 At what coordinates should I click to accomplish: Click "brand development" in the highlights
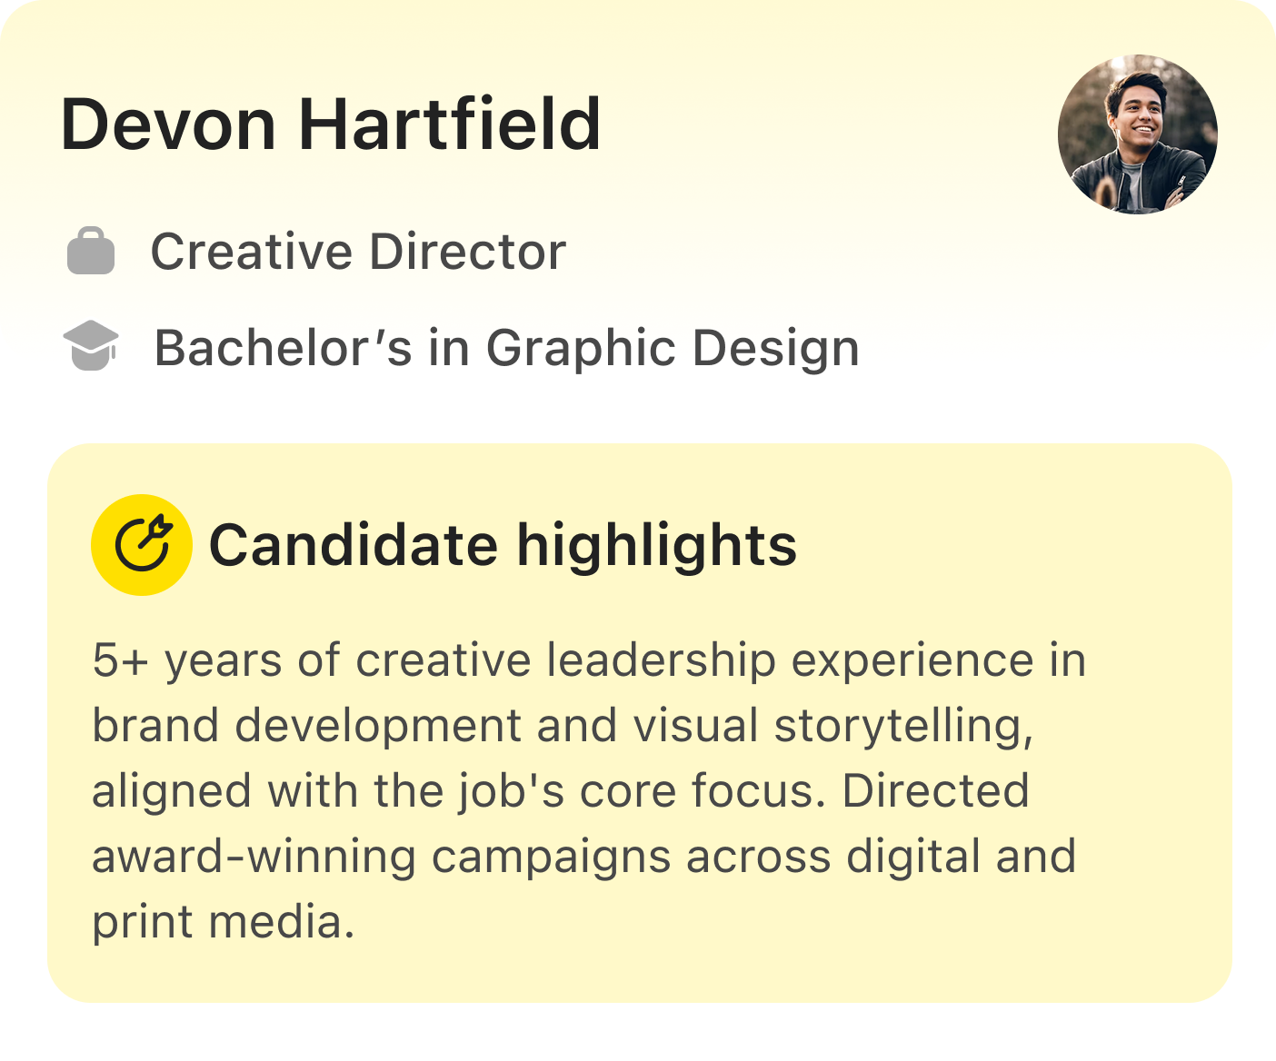tap(307, 726)
